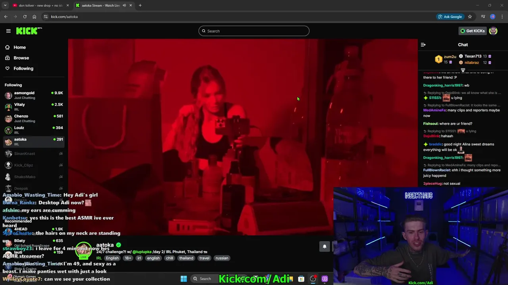Click the Browse sidebar icon
Screen dimensions: 508x285
pyautogui.click(x=8, y=58)
